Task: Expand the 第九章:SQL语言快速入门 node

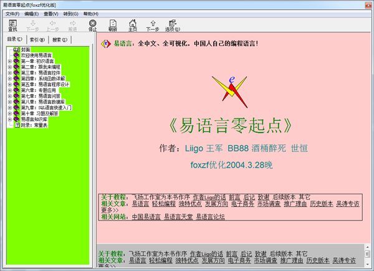Action: coord(10,108)
